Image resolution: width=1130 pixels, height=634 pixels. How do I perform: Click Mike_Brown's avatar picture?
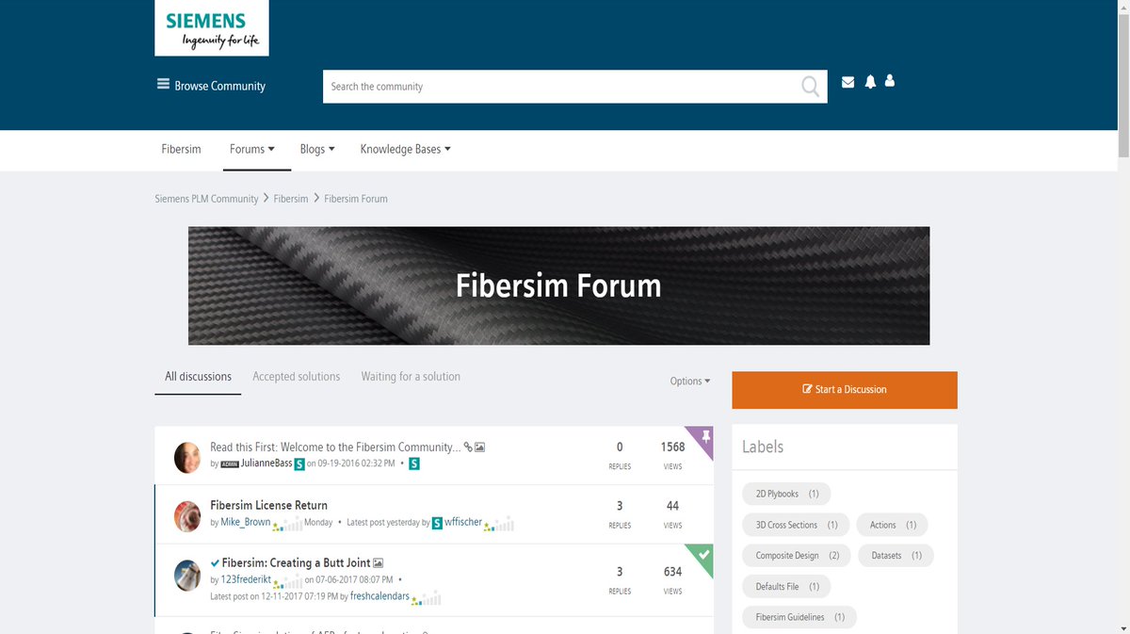coord(187,515)
